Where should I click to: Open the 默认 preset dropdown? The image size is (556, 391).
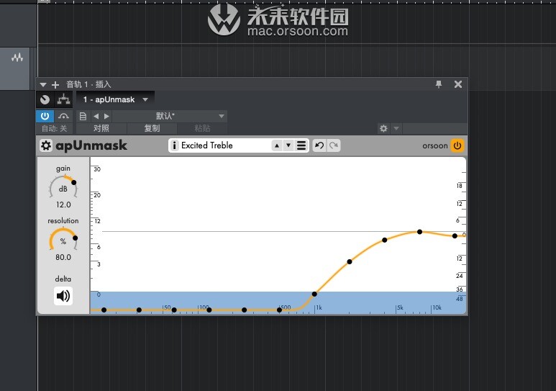(x=170, y=116)
